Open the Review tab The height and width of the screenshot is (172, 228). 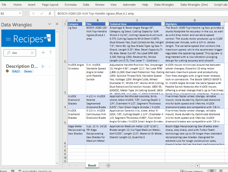click(x=100, y=5)
